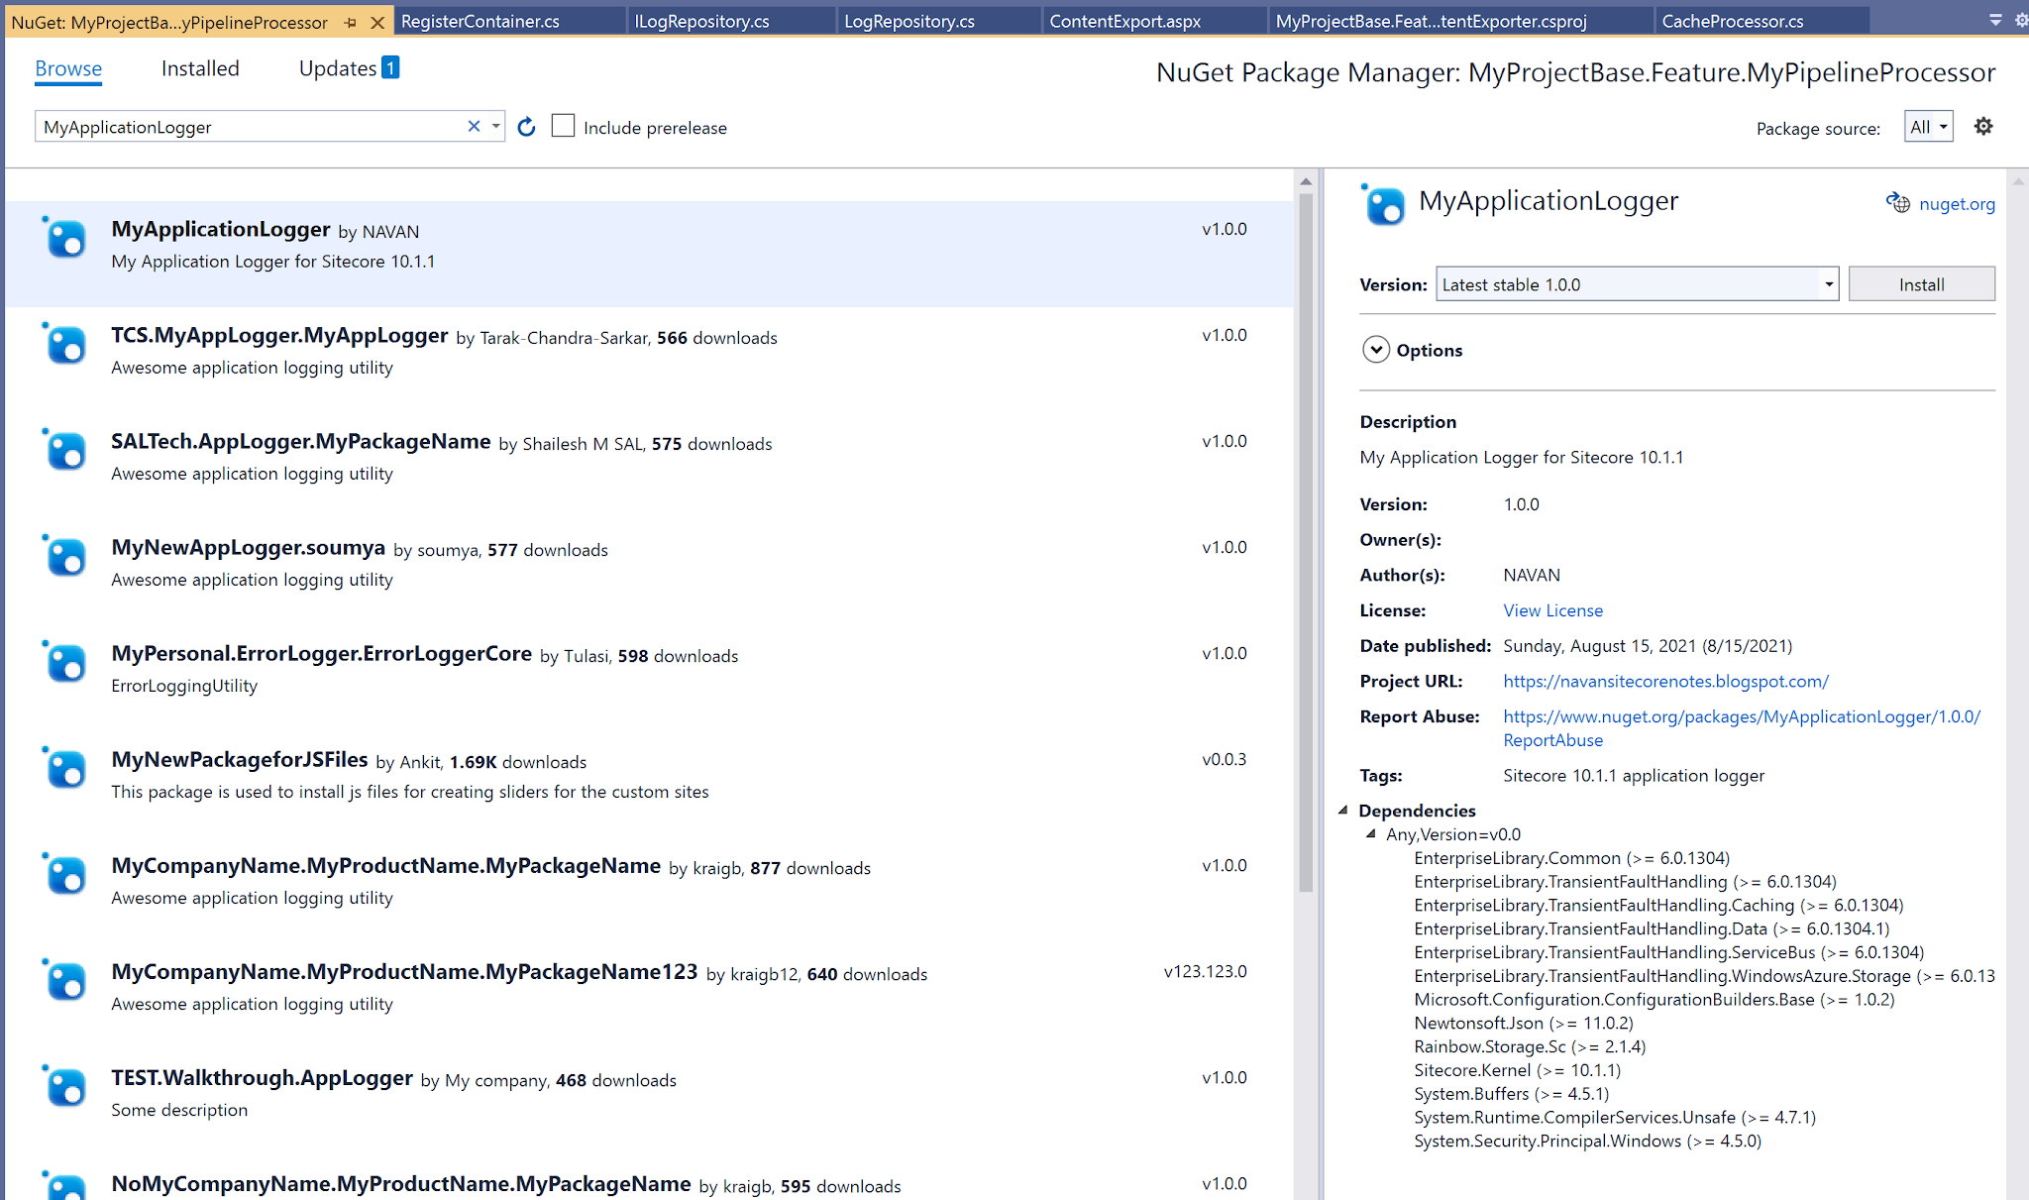The height and width of the screenshot is (1200, 2029).
Task: Open NuGet settings gear icon
Action: [1982, 127]
